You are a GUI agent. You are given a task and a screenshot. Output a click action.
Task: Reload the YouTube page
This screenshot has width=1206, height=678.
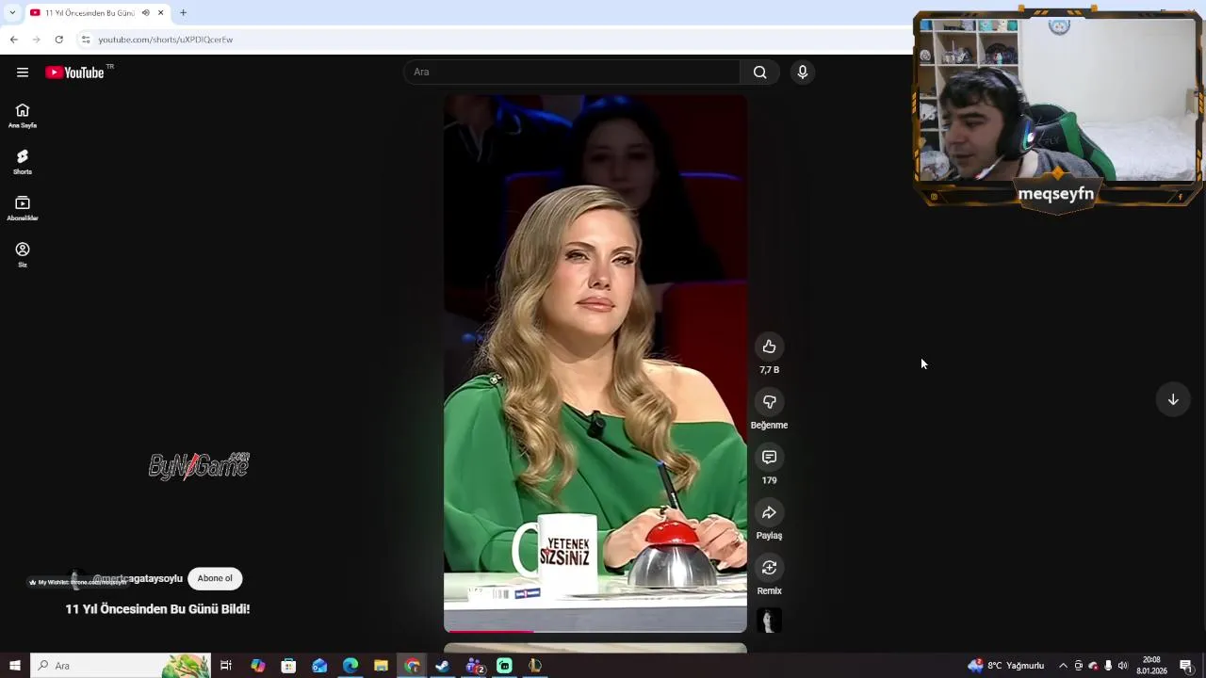pos(58,40)
